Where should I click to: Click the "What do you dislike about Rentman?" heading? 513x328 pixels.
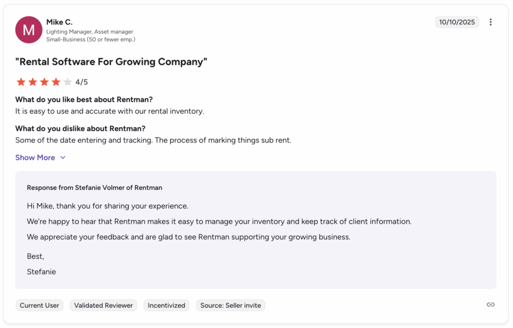coord(80,128)
